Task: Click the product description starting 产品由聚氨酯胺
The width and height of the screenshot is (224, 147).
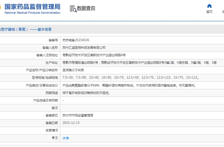Action: (130, 86)
